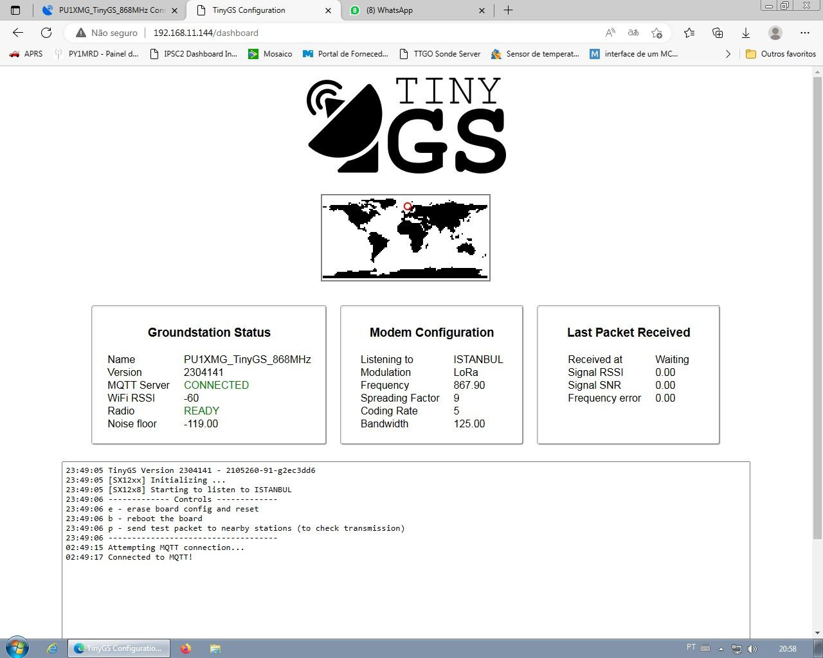Open the Collections icon in toolbar

click(718, 33)
